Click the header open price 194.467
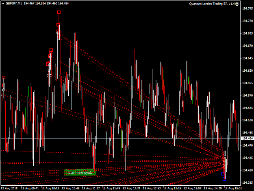254x191 pixels. [29, 3]
